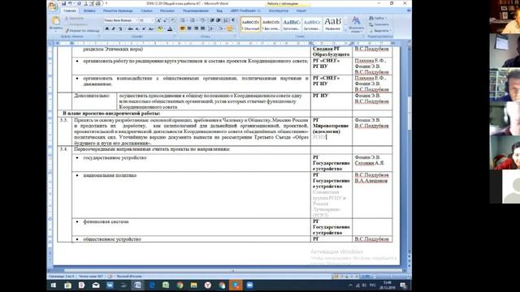Viewport: 520px width, 292px height.
Task: Click the proofing errors icon in the status bar
Action: click(x=110, y=276)
